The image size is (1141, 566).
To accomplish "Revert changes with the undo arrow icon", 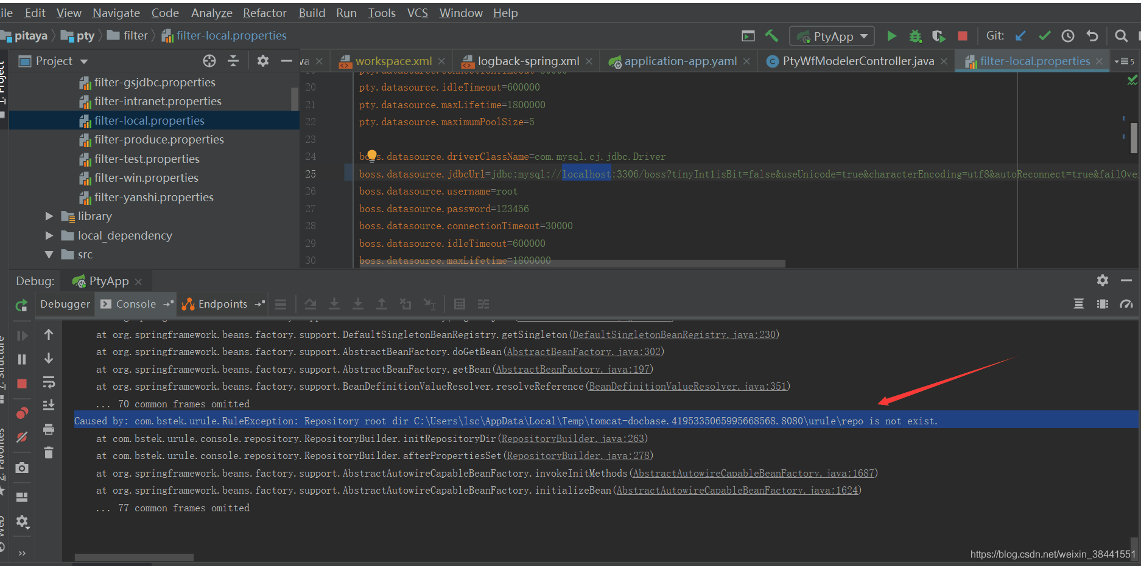I will coord(1092,36).
